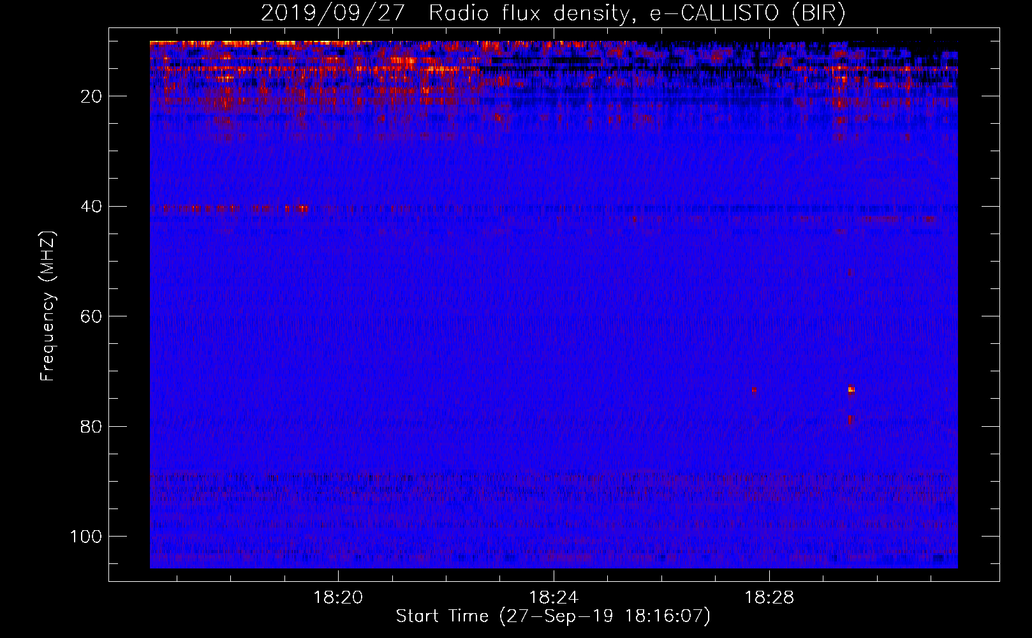Click the bright yellow burst spot near 75 MHz

point(851,389)
